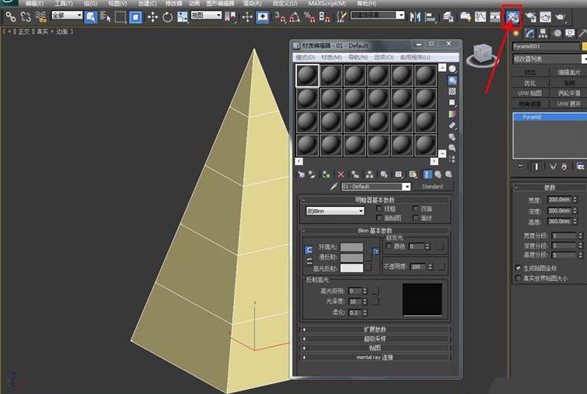
Task: Activate the Select and Scale tool
Action: pos(183,17)
